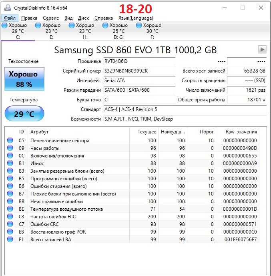Click status orb for Температура воздушного потока row
This screenshot has width=271, height=276.
click(10, 209)
